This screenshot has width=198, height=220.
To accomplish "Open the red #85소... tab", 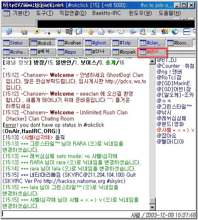I will 152,52.
